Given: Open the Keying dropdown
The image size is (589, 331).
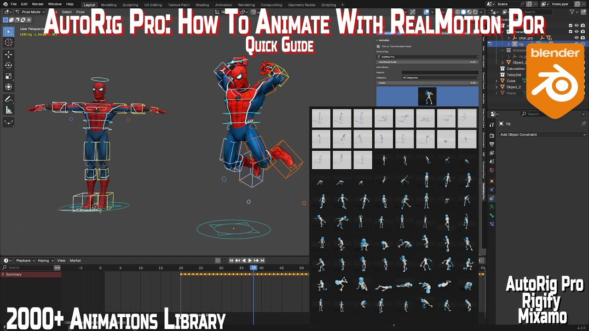Looking at the screenshot, I should coord(45,261).
